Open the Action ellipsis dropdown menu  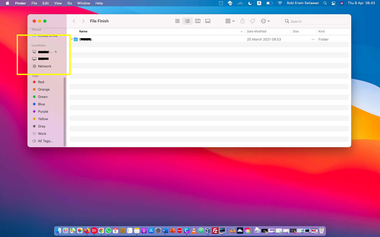tap(265, 21)
